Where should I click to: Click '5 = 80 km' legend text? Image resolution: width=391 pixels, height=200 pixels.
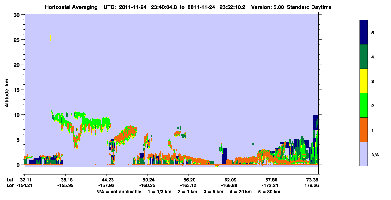[x=269, y=192]
